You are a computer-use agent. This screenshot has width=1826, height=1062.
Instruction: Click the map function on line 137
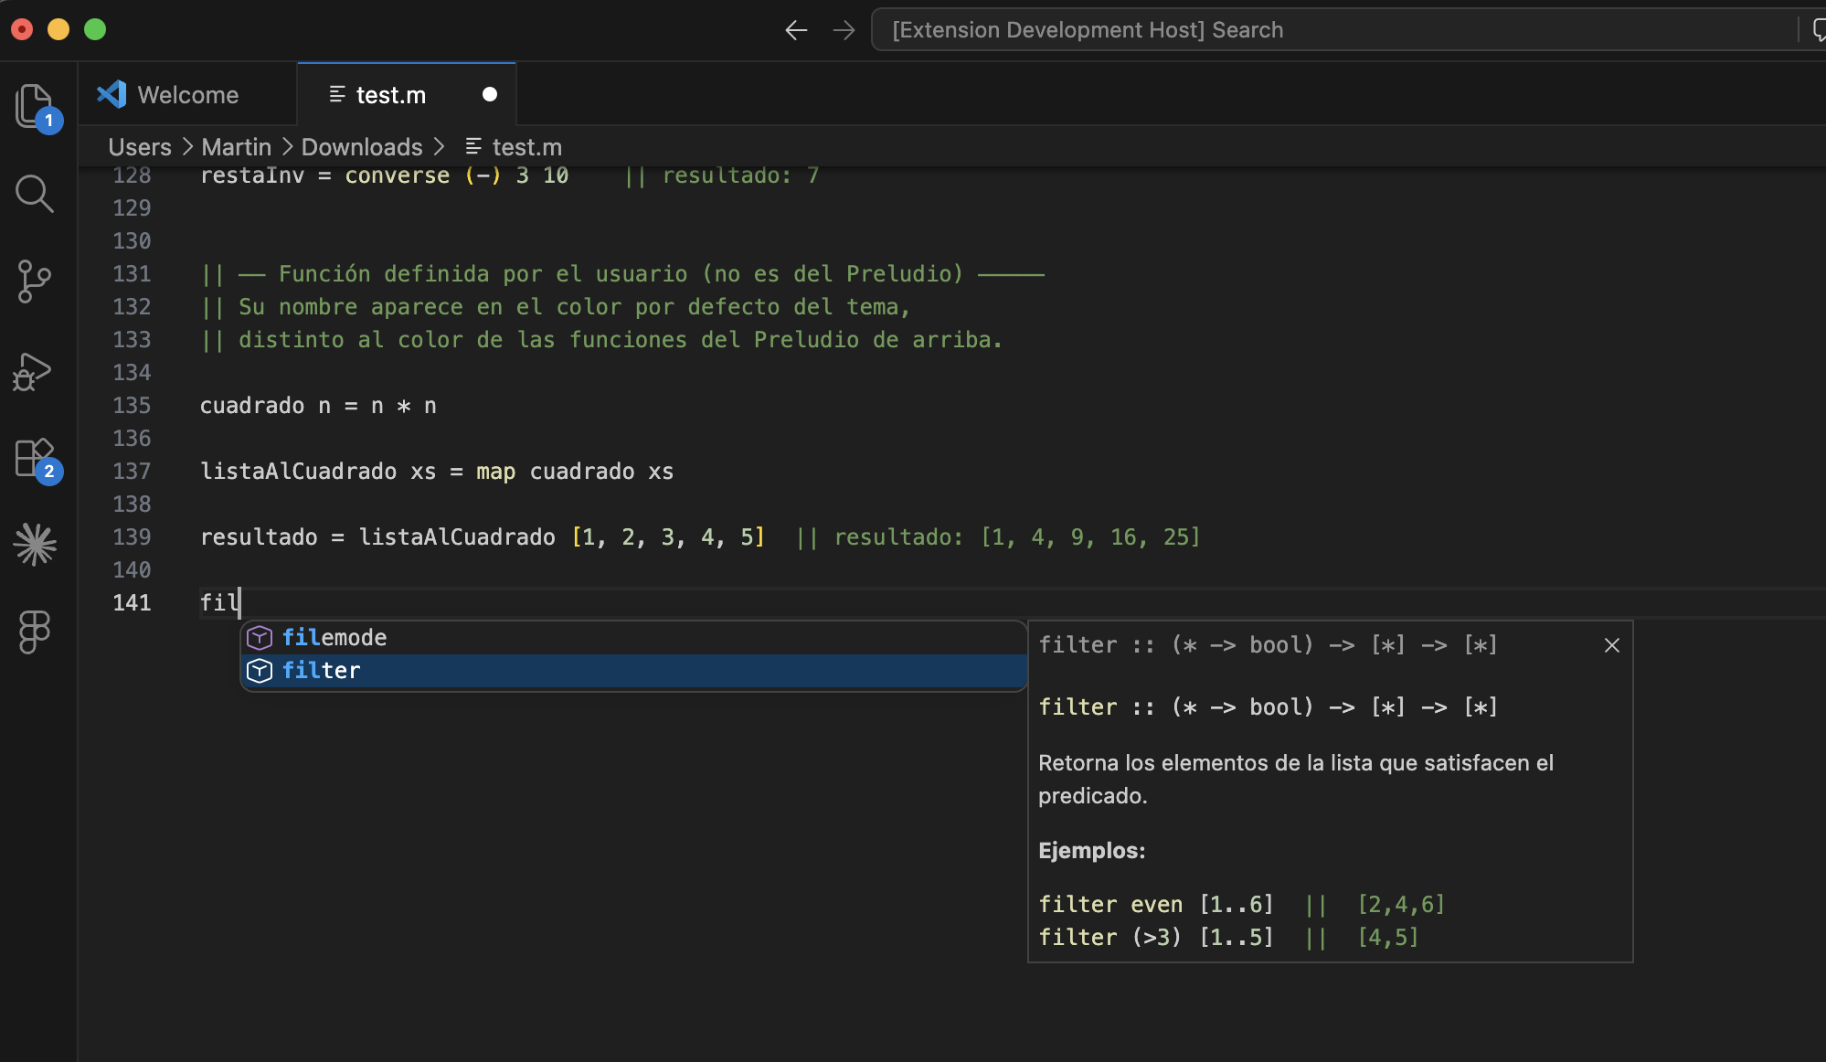496,472
